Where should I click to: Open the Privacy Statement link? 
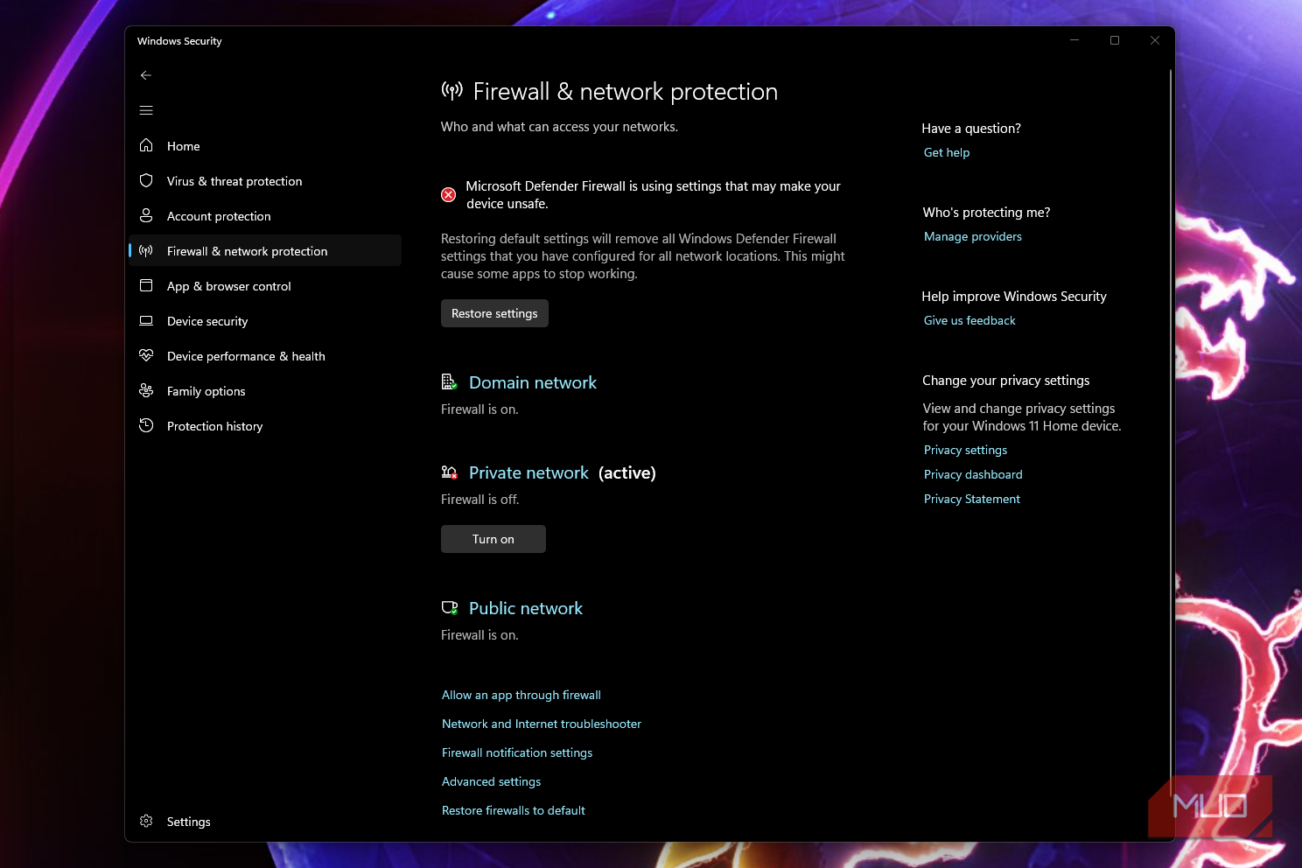coord(972,499)
